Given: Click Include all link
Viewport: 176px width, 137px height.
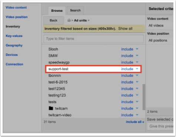Looking at the screenshot, I should point(135,122).
